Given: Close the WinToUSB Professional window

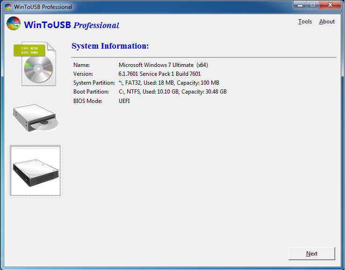Looking at the screenshot, I should click(x=330, y=5).
